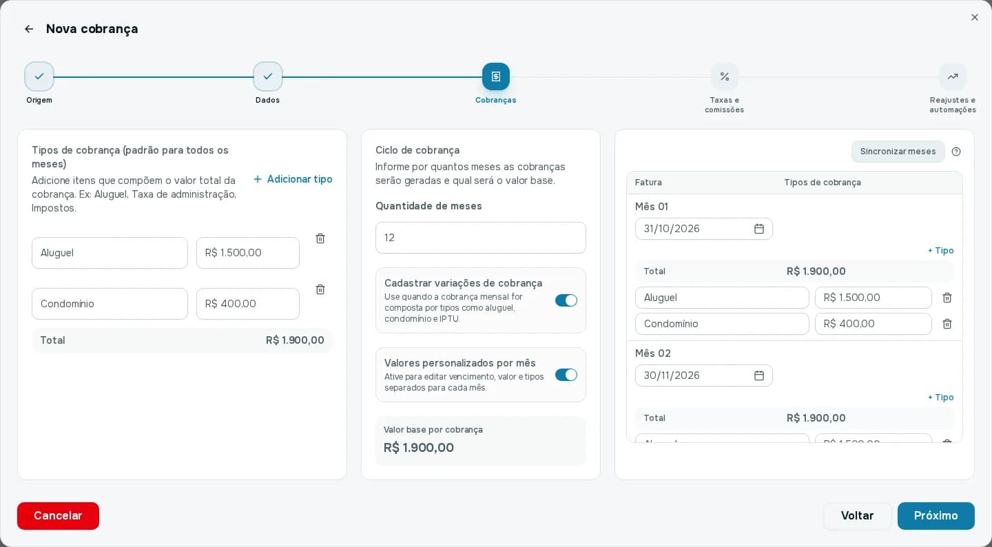
Task: Open the calendar picker for Mês 02 date
Action: [x=759, y=375]
